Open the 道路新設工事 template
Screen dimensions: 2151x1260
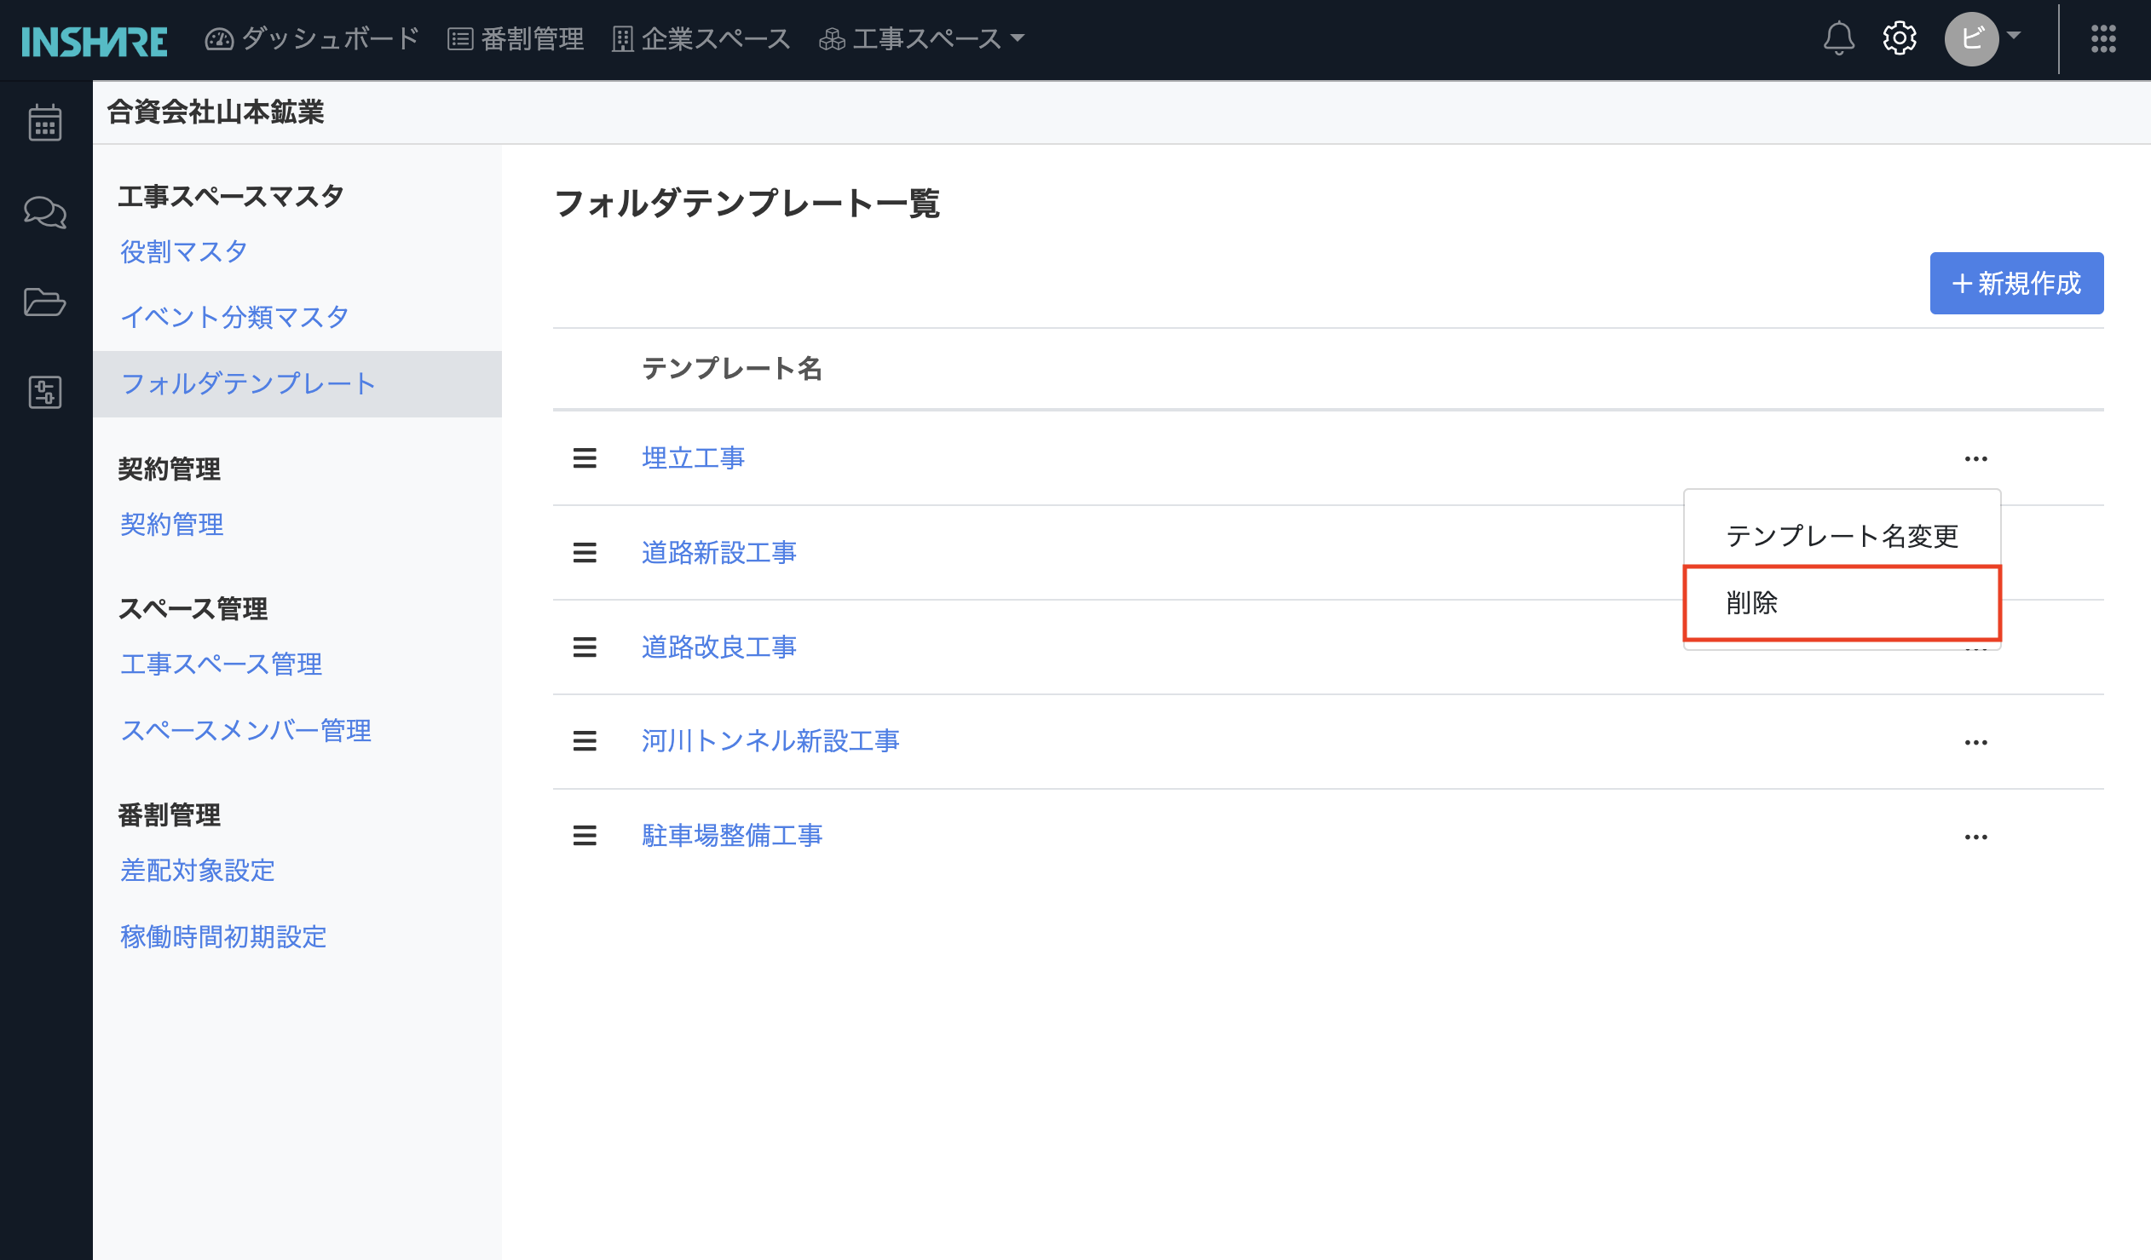pos(718,553)
